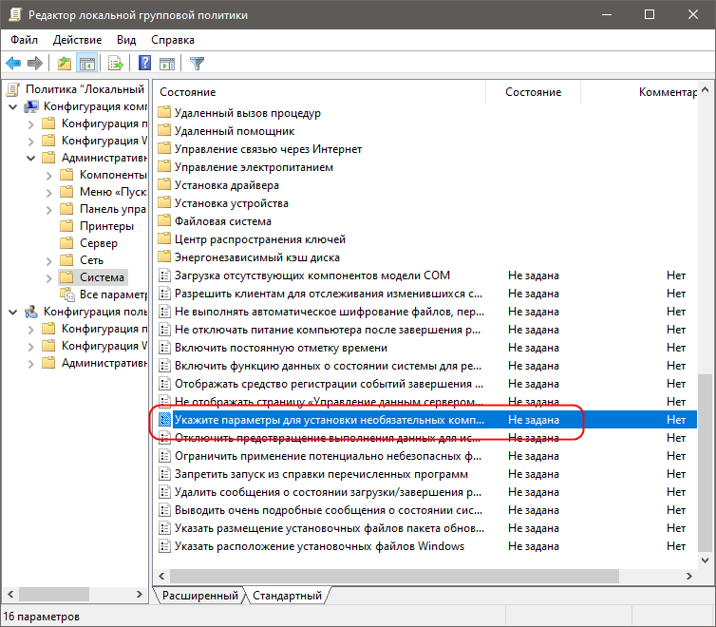Collapse the Конфигурация пользователя tree node

click(x=13, y=313)
